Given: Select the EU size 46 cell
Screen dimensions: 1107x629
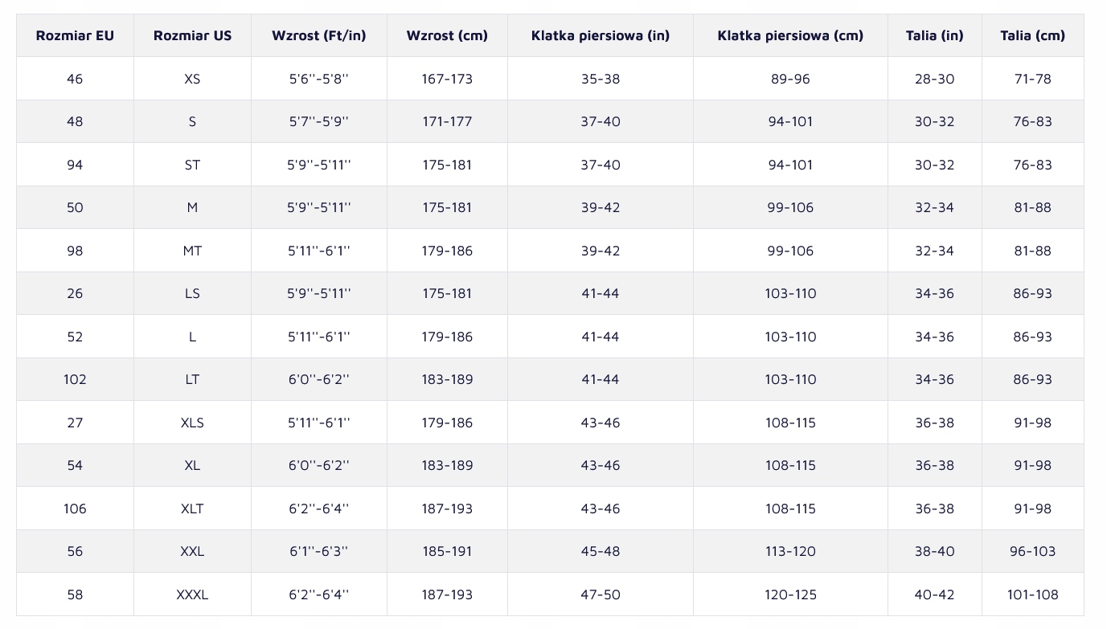Looking at the screenshot, I should [75, 79].
